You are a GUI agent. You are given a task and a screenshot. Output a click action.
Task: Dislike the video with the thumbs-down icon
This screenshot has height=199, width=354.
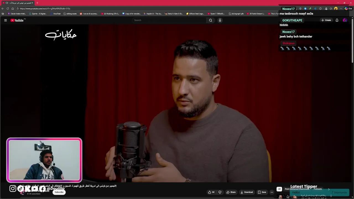(x=220, y=192)
